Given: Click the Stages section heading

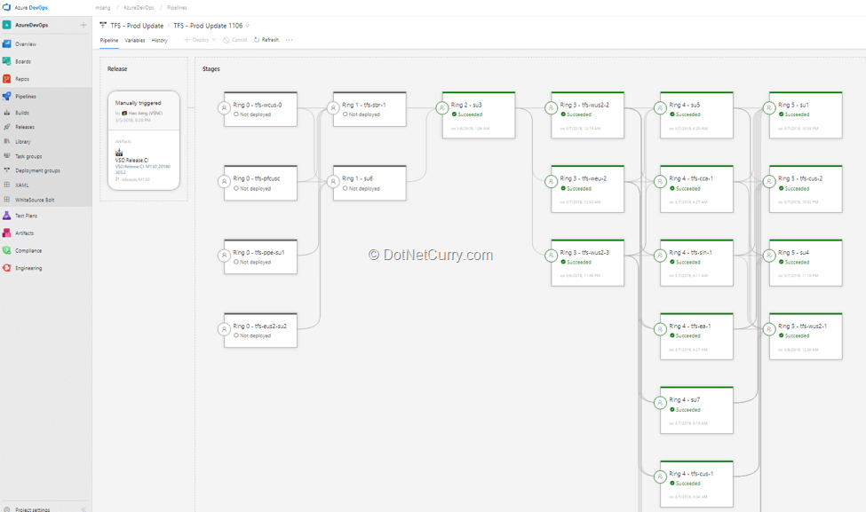Looking at the screenshot, I should (211, 69).
